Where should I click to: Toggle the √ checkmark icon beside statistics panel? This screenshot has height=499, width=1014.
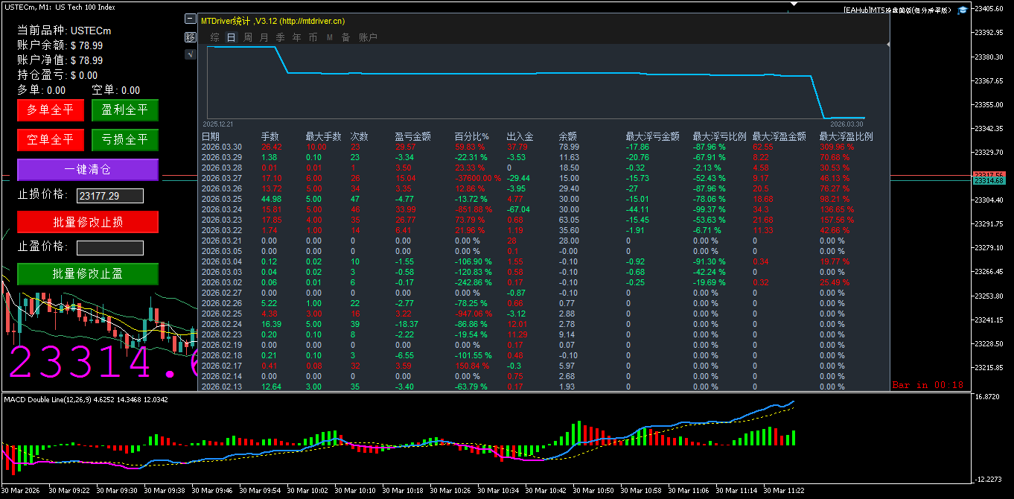point(190,54)
